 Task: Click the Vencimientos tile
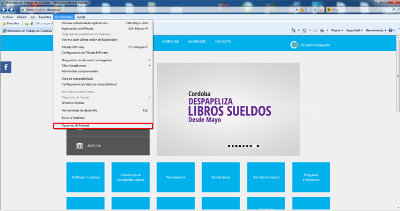point(176,177)
